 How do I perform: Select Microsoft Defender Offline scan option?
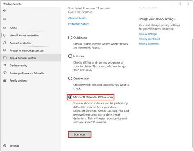(70, 97)
